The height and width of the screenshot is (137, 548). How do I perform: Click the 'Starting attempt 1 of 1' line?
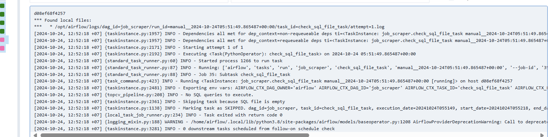tap(138, 47)
